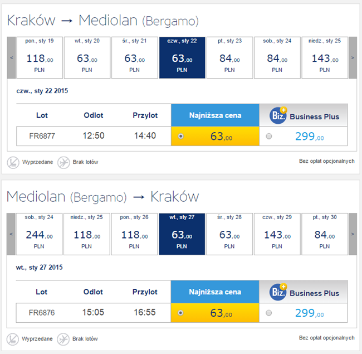This screenshot has height=354, width=362.
Task: Show earlier outbound dates with the left arrow
Action: [x=11, y=57]
